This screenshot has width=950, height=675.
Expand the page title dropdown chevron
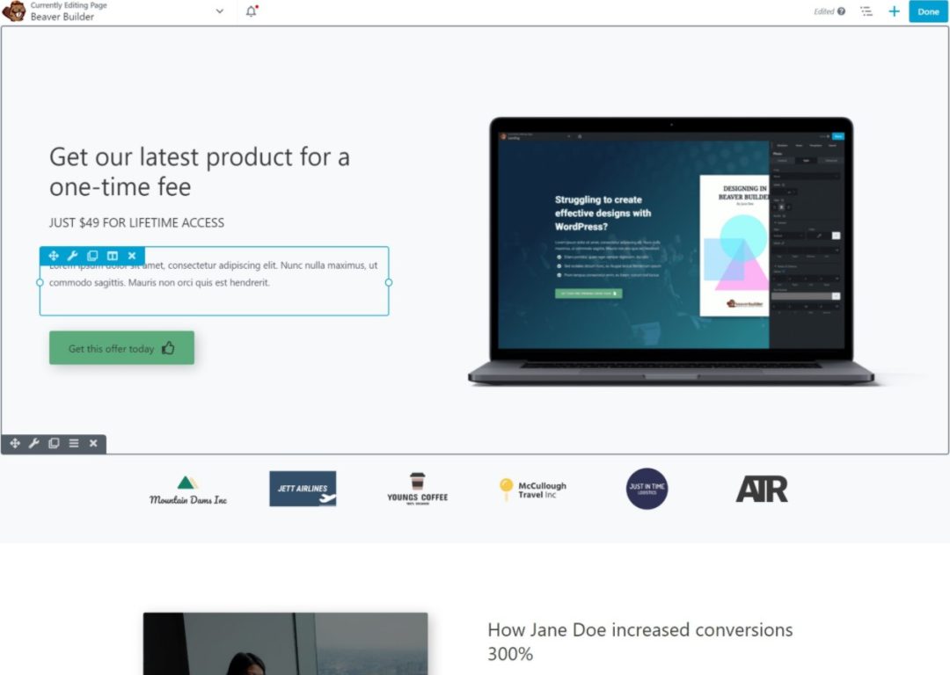(219, 11)
